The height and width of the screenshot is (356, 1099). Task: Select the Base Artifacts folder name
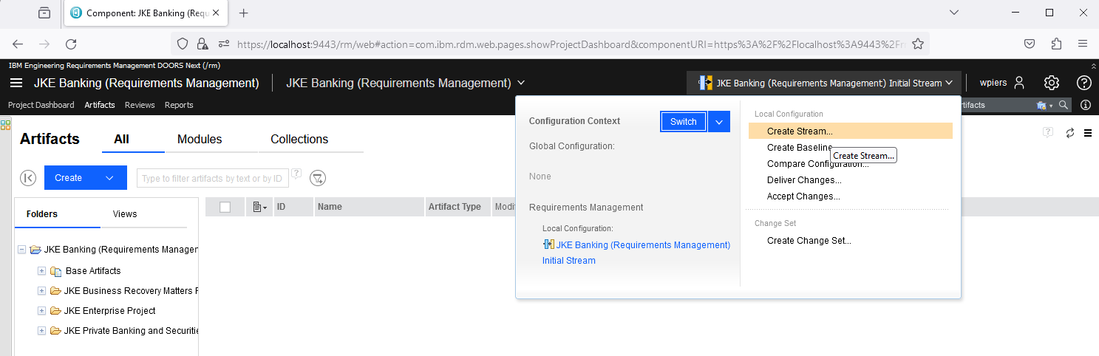[x=93, y=271]
